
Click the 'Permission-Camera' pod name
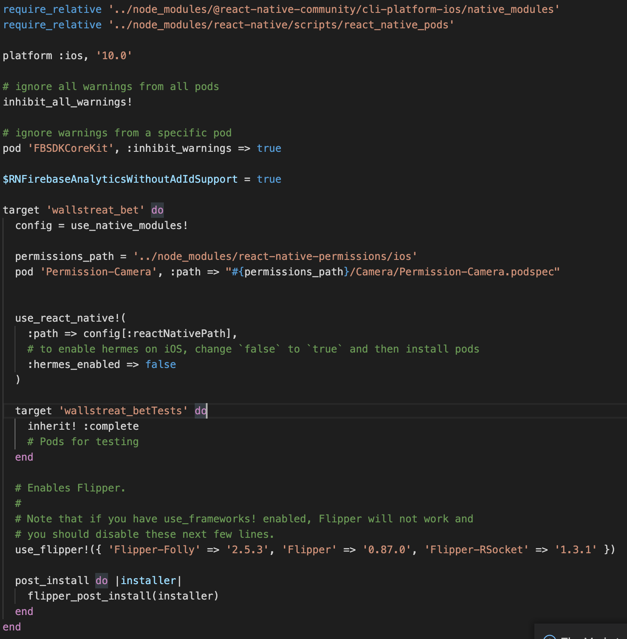tap(99, 272)
